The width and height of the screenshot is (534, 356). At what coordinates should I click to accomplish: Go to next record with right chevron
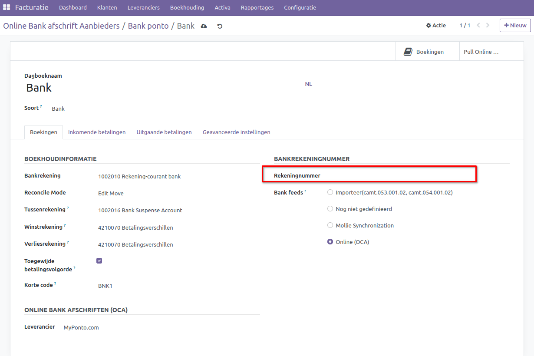(x=488, y=26)
